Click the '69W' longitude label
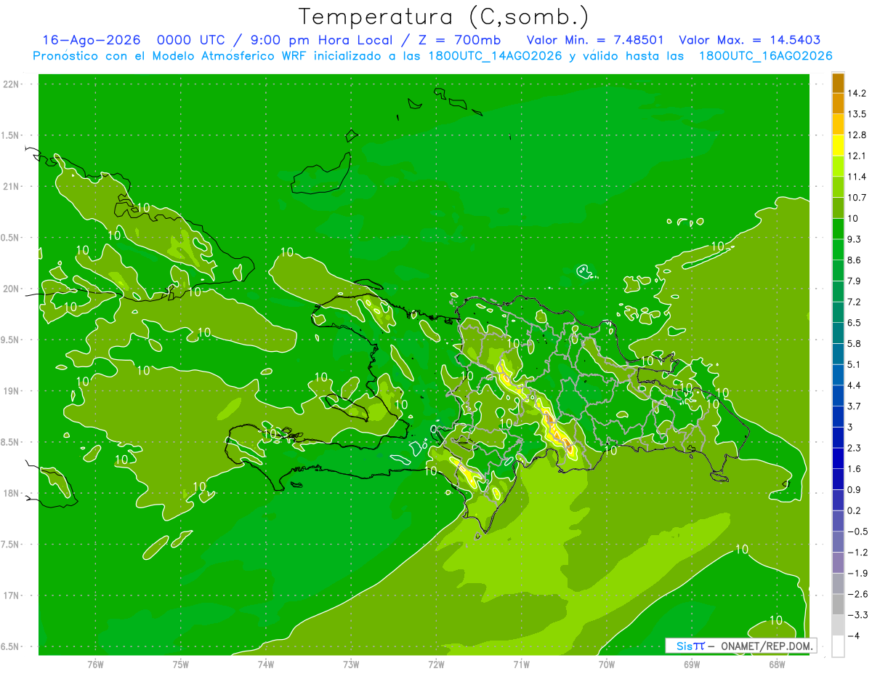872x674 pixels. point(692,664)
